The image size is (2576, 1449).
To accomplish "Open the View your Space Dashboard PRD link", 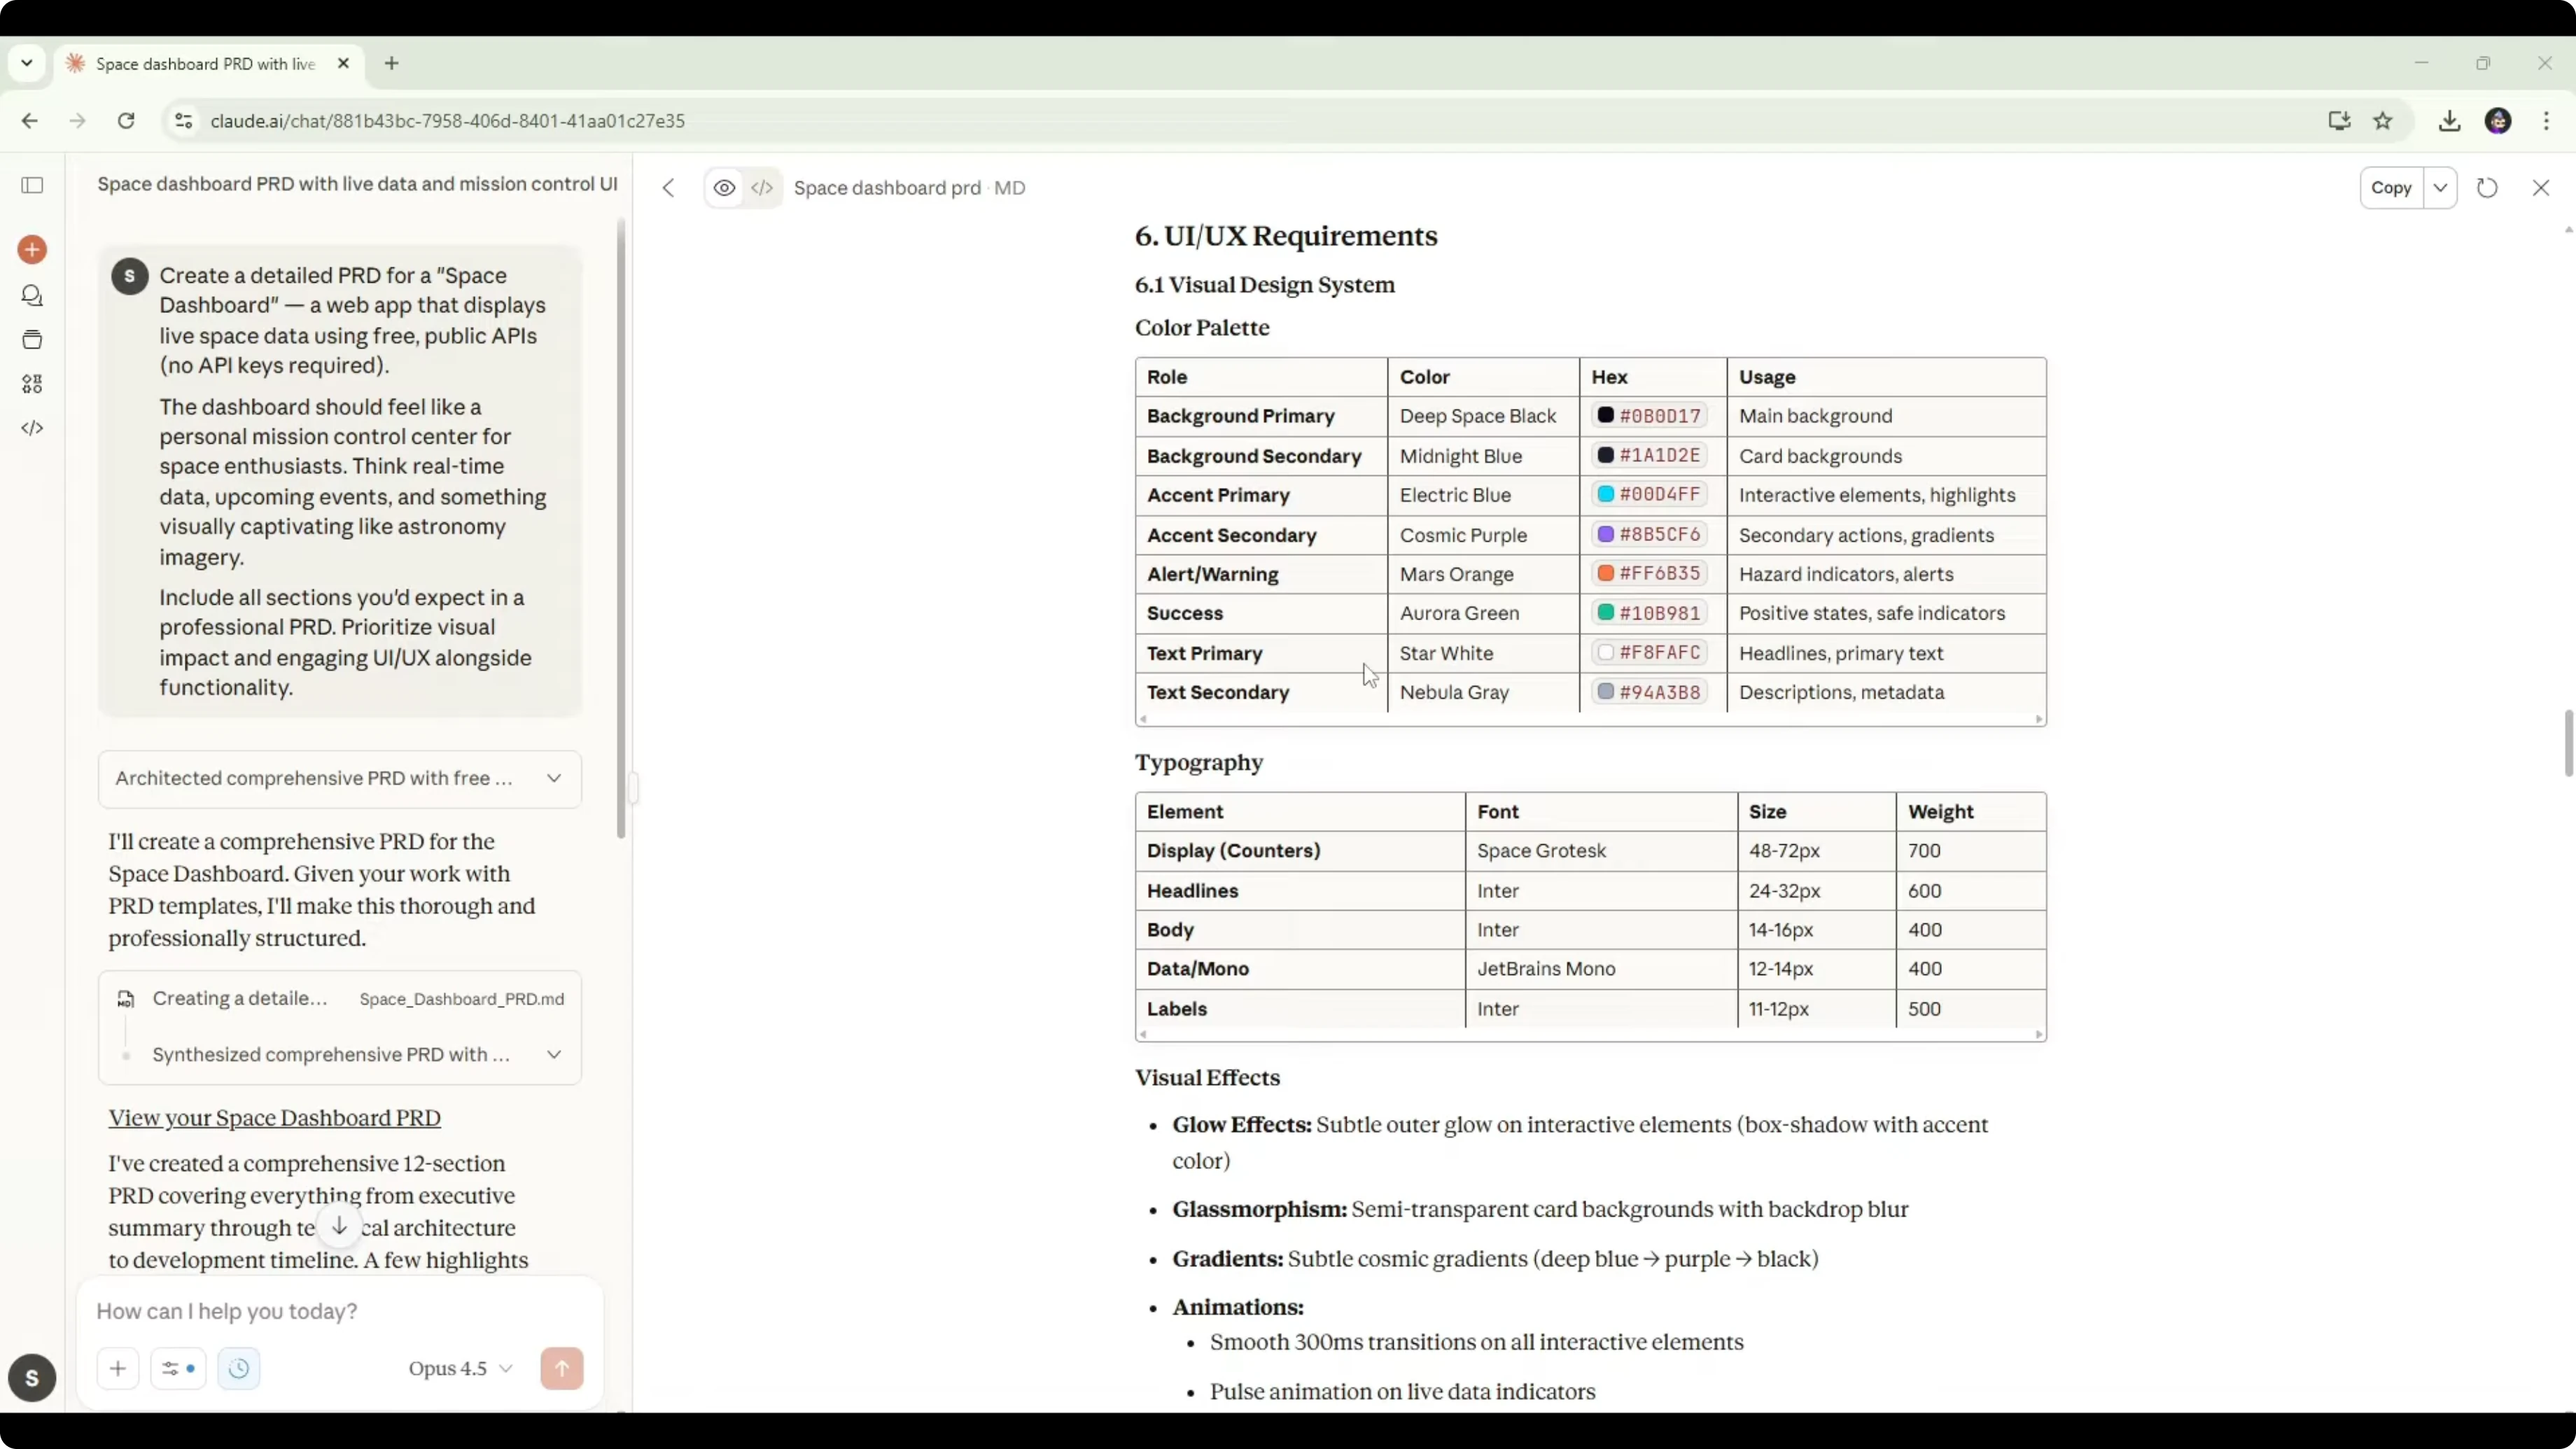I will tap(274, 1118).
